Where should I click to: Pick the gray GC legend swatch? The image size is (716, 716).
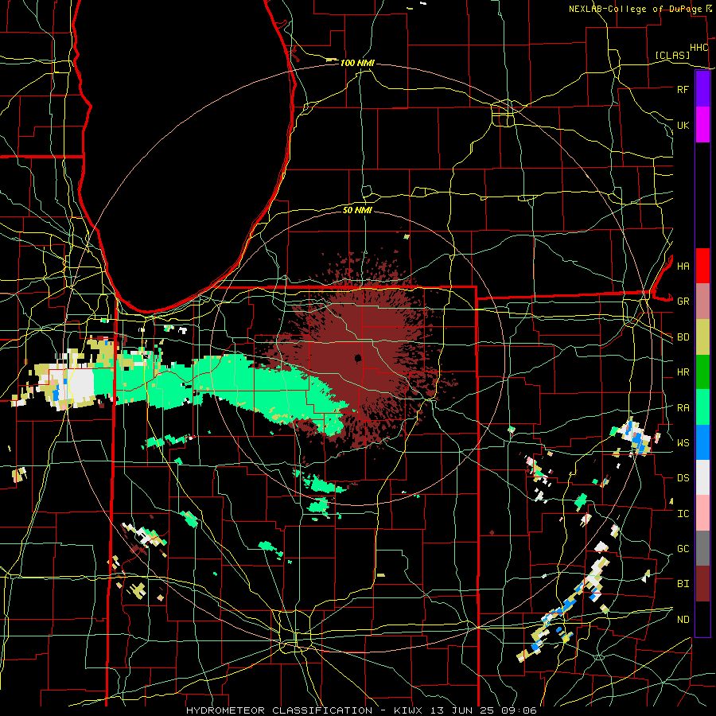702,548
